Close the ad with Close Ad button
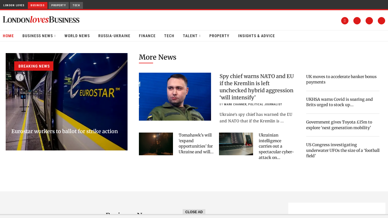Image resolution: width=388 pixels, height=218 pixels. point(194,212)
